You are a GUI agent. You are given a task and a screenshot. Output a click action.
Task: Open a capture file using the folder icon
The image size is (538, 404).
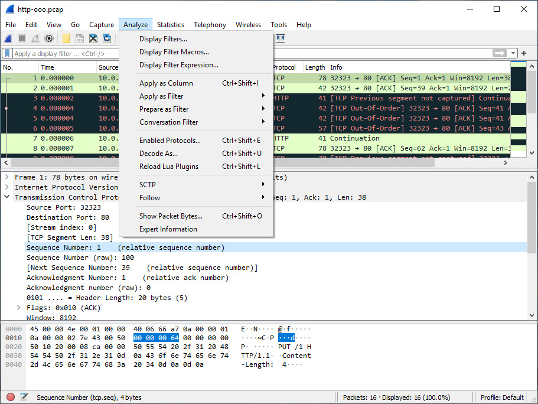(66, 38)
